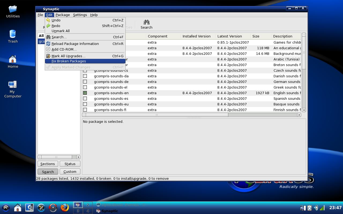This screenshot has height=214, width=343.
Task: Sort by the Description column header
Action: click(286, 36)
